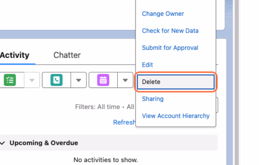The height and width of the screenshot is (165, 259).
Task: Click the teal Log a Call icon
Action: pyautogui.click(x=57, y=80)
